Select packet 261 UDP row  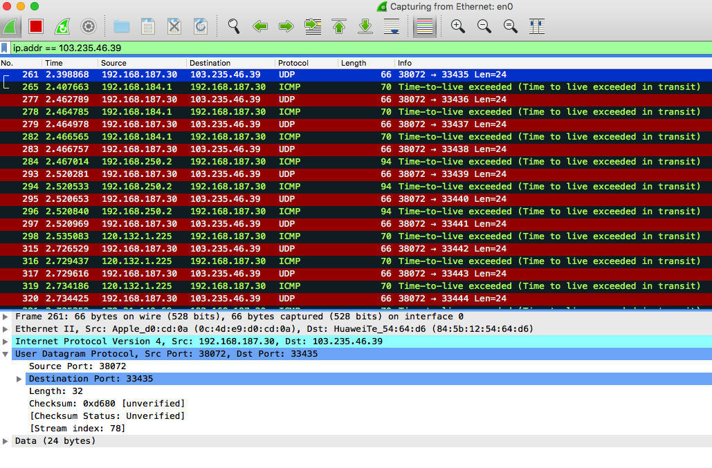click(x=356, y=75)
